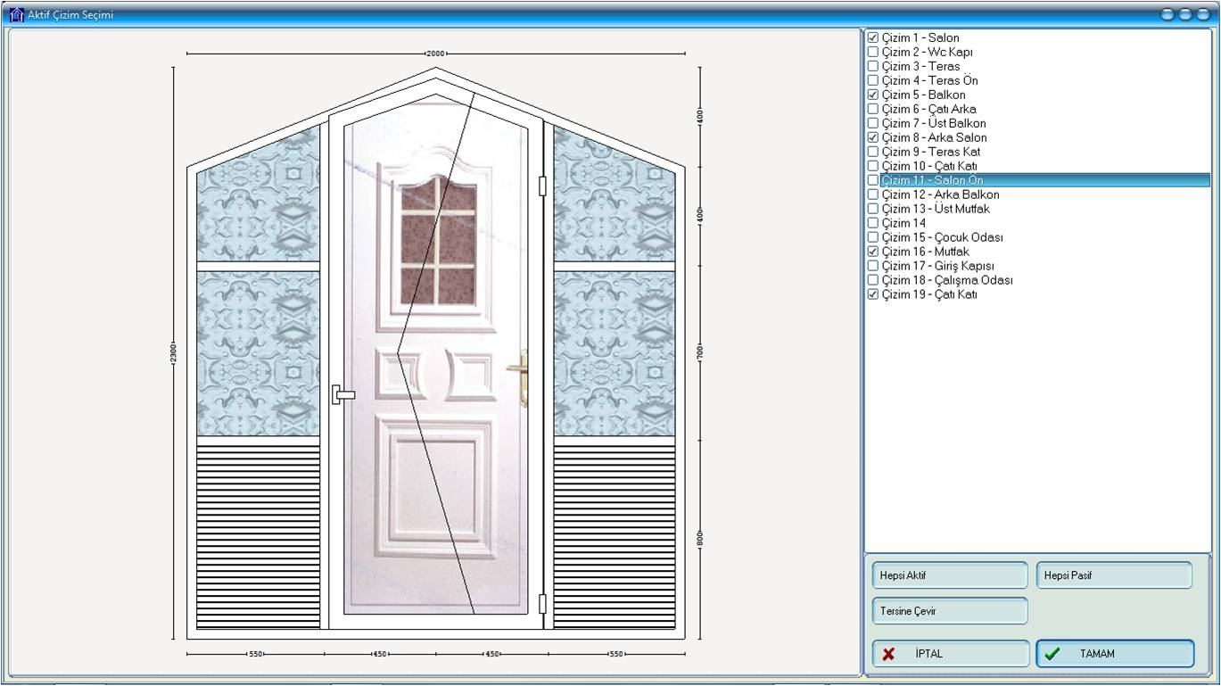1221x686 pixels.
Task: Check the Çizim 13 - Üst Mutfak box
Action: [x=873, y=209]
